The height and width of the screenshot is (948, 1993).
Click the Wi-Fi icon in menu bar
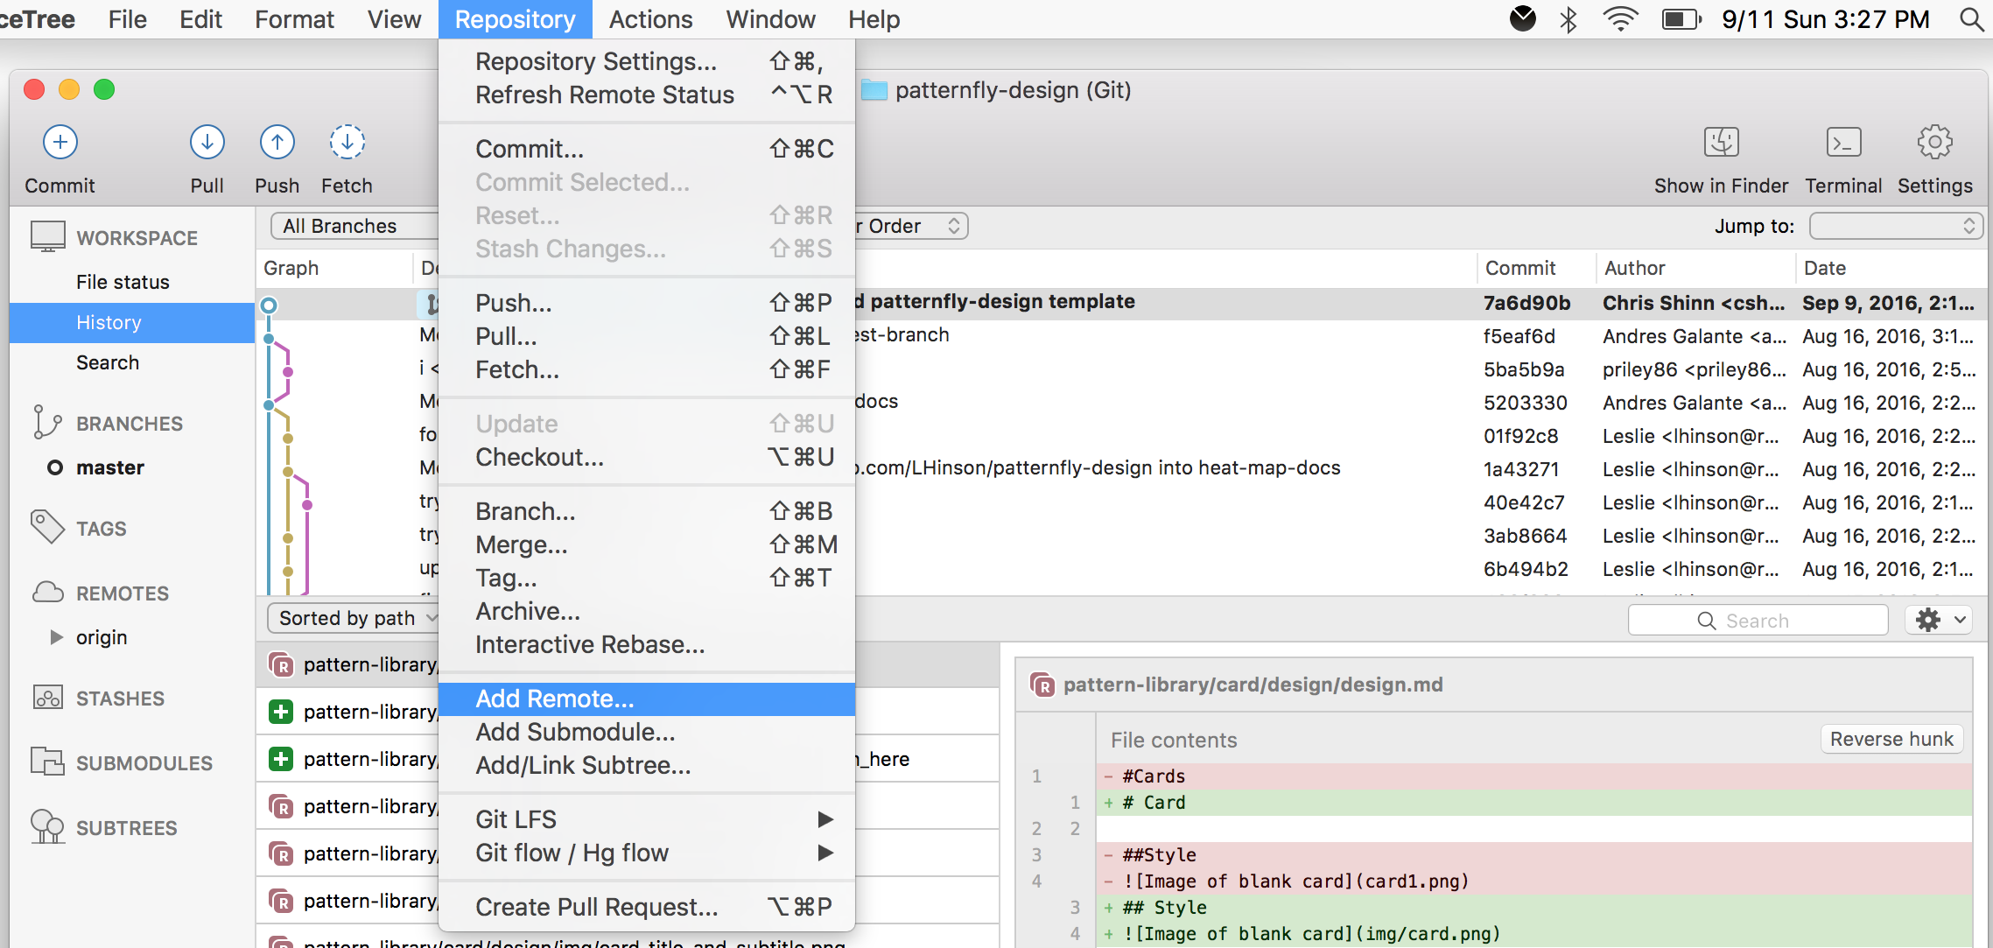(1620, 18)
